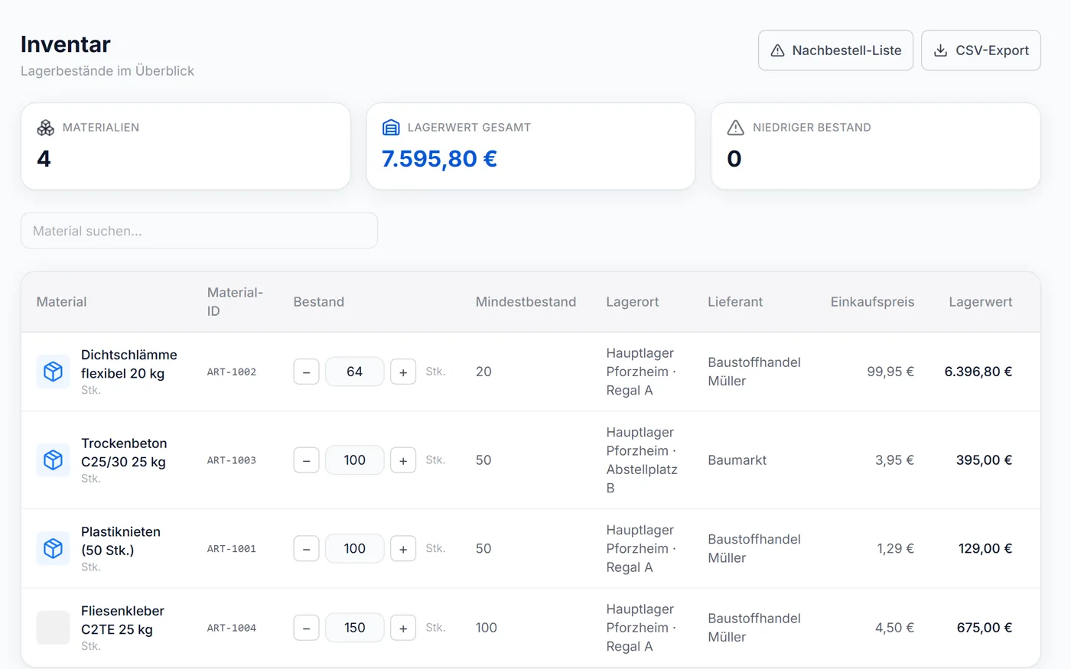The width and height of the screenshot is (1071, 669).
Task: Click the Plastiknieten package cube icon
Action: pyautogui.click(x=53, y=549)
